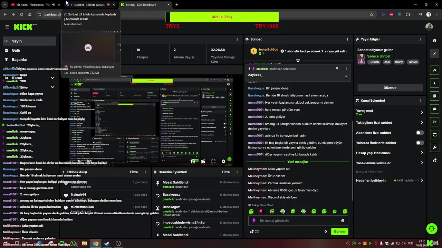Open Gelir sidebar menu item
The image size is (442, 248).
(29, 50)
